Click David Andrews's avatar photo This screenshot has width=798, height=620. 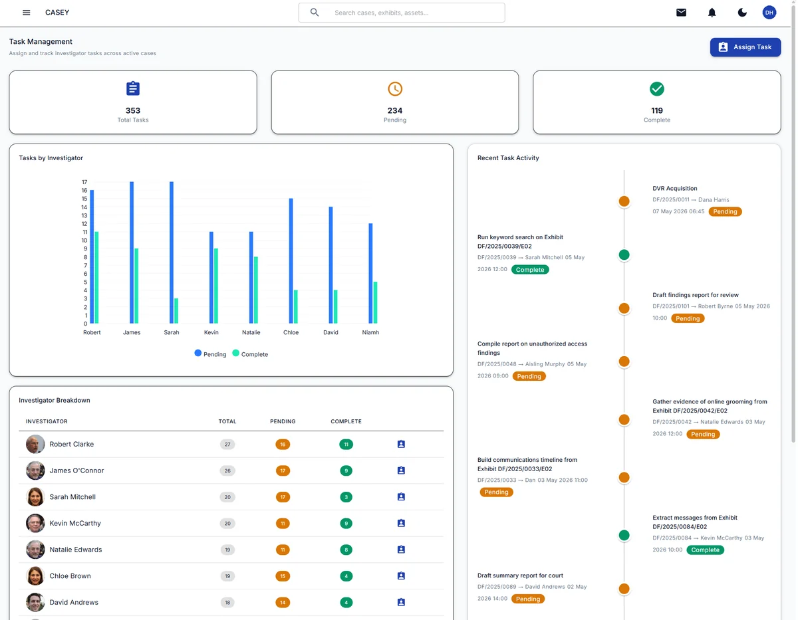[x=35, y=603]
